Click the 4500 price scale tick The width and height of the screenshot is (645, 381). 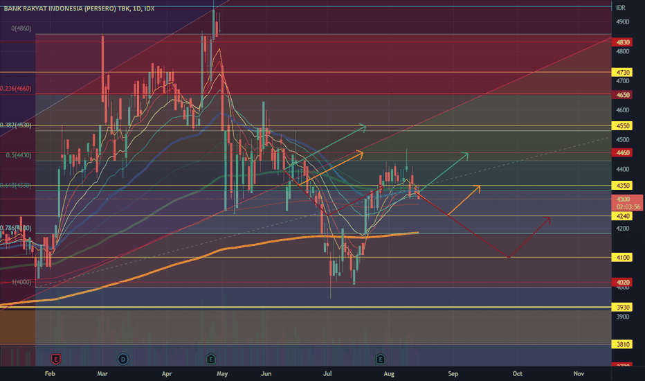(x=622, y=140)
